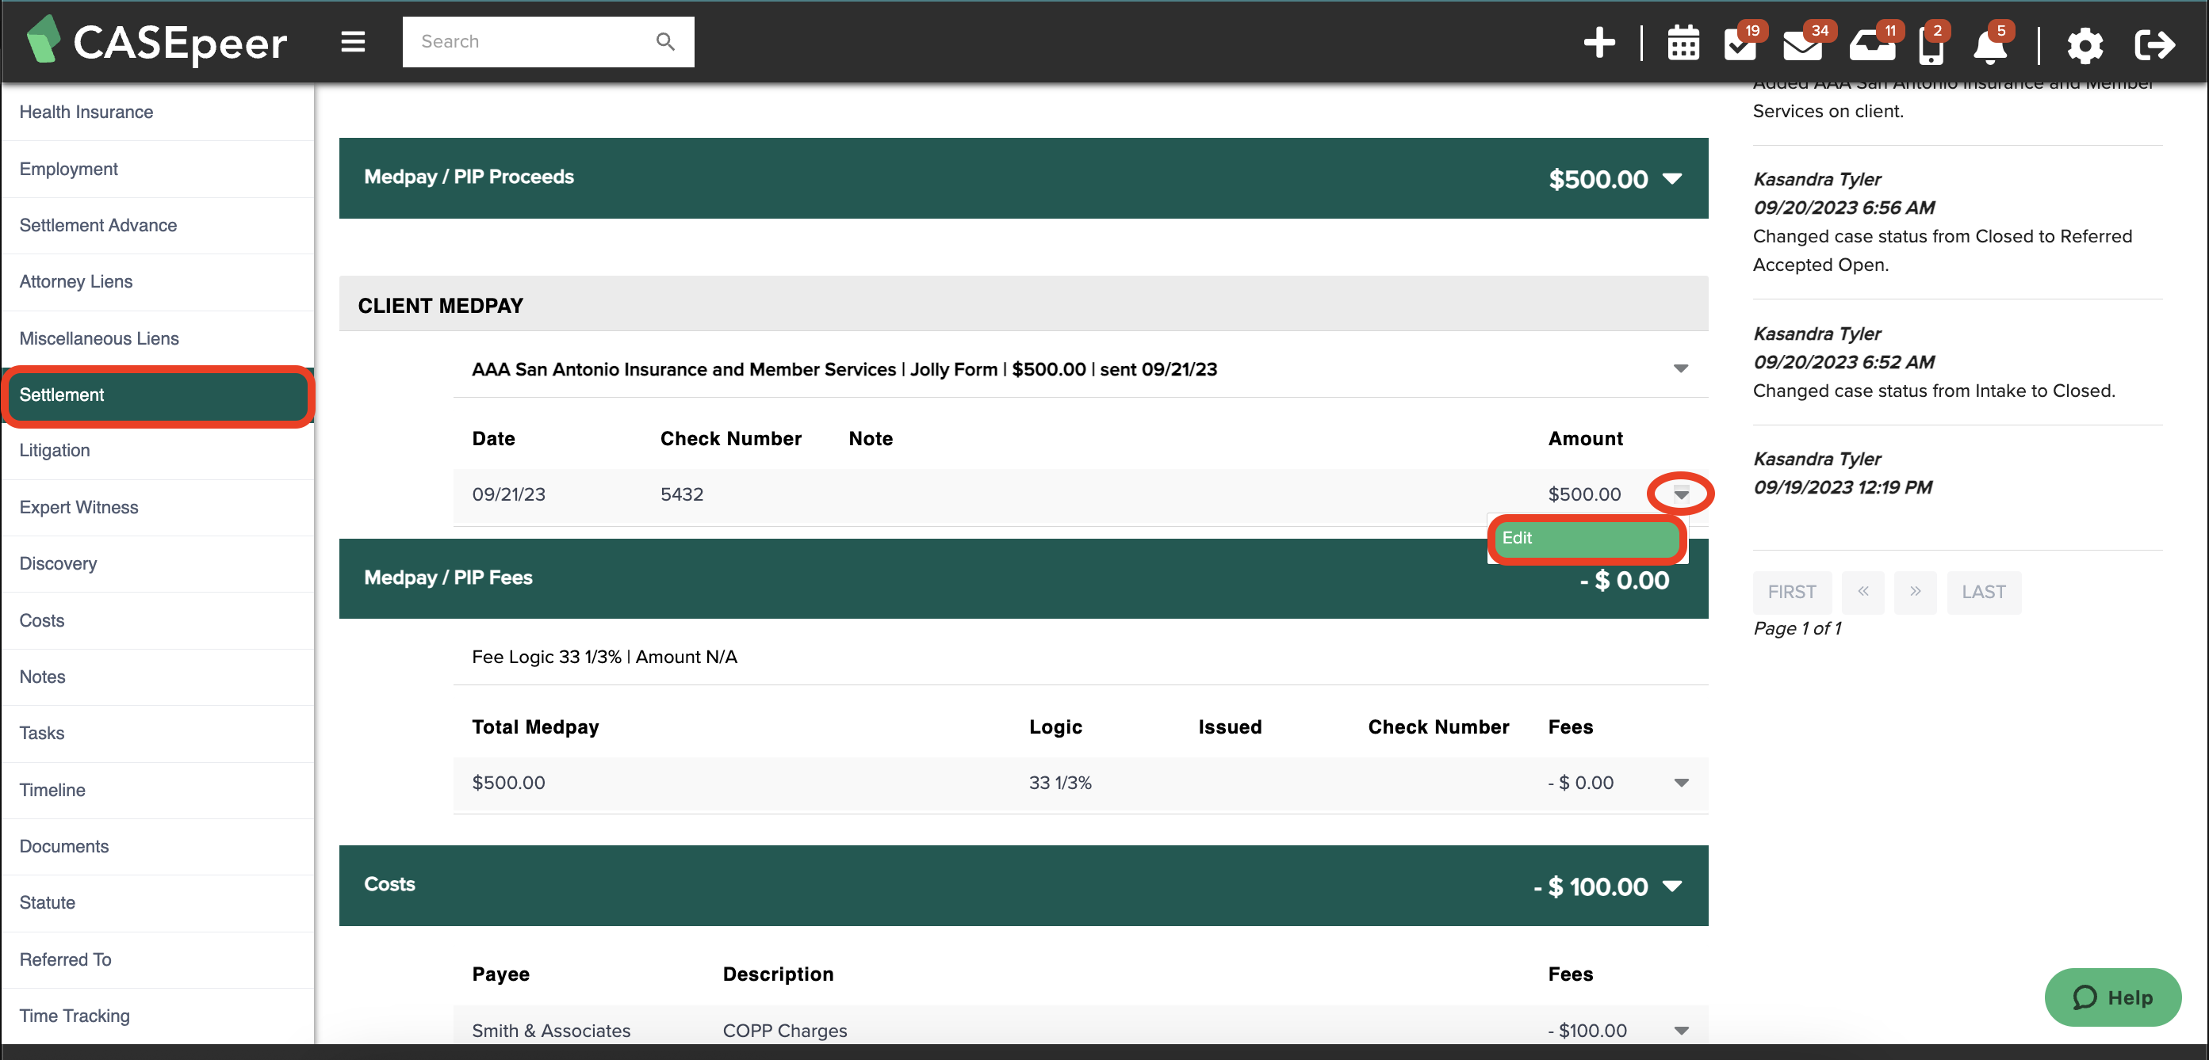The width and height of the screenshot is (2209, 1060).
Task: Click the $500.00 Total Medpay cell
Action: coord(508,783)
